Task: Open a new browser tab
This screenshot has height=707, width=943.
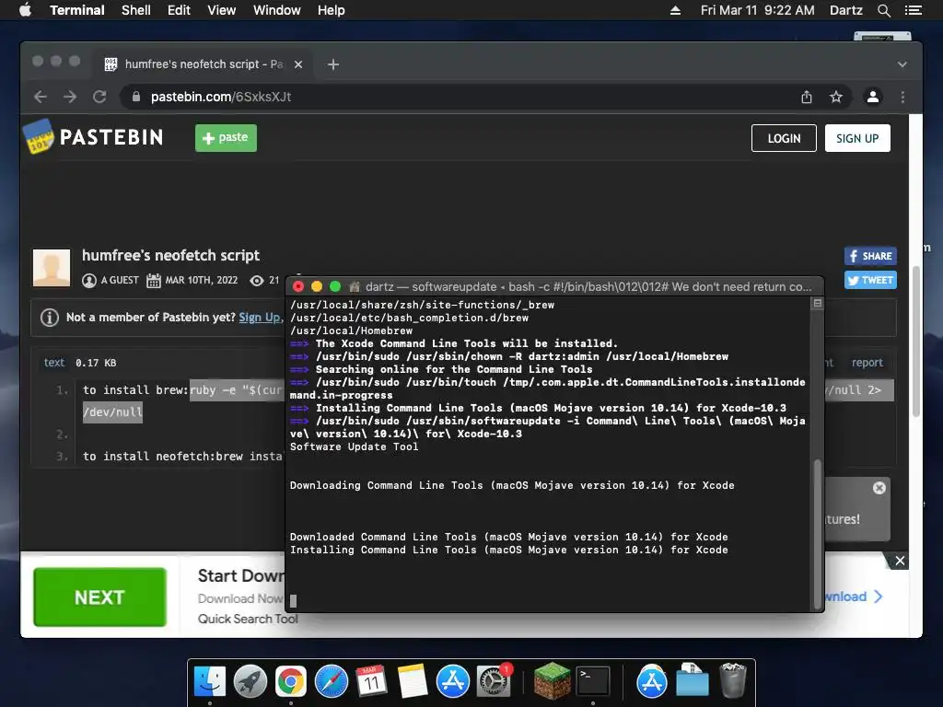Action: 333,64
